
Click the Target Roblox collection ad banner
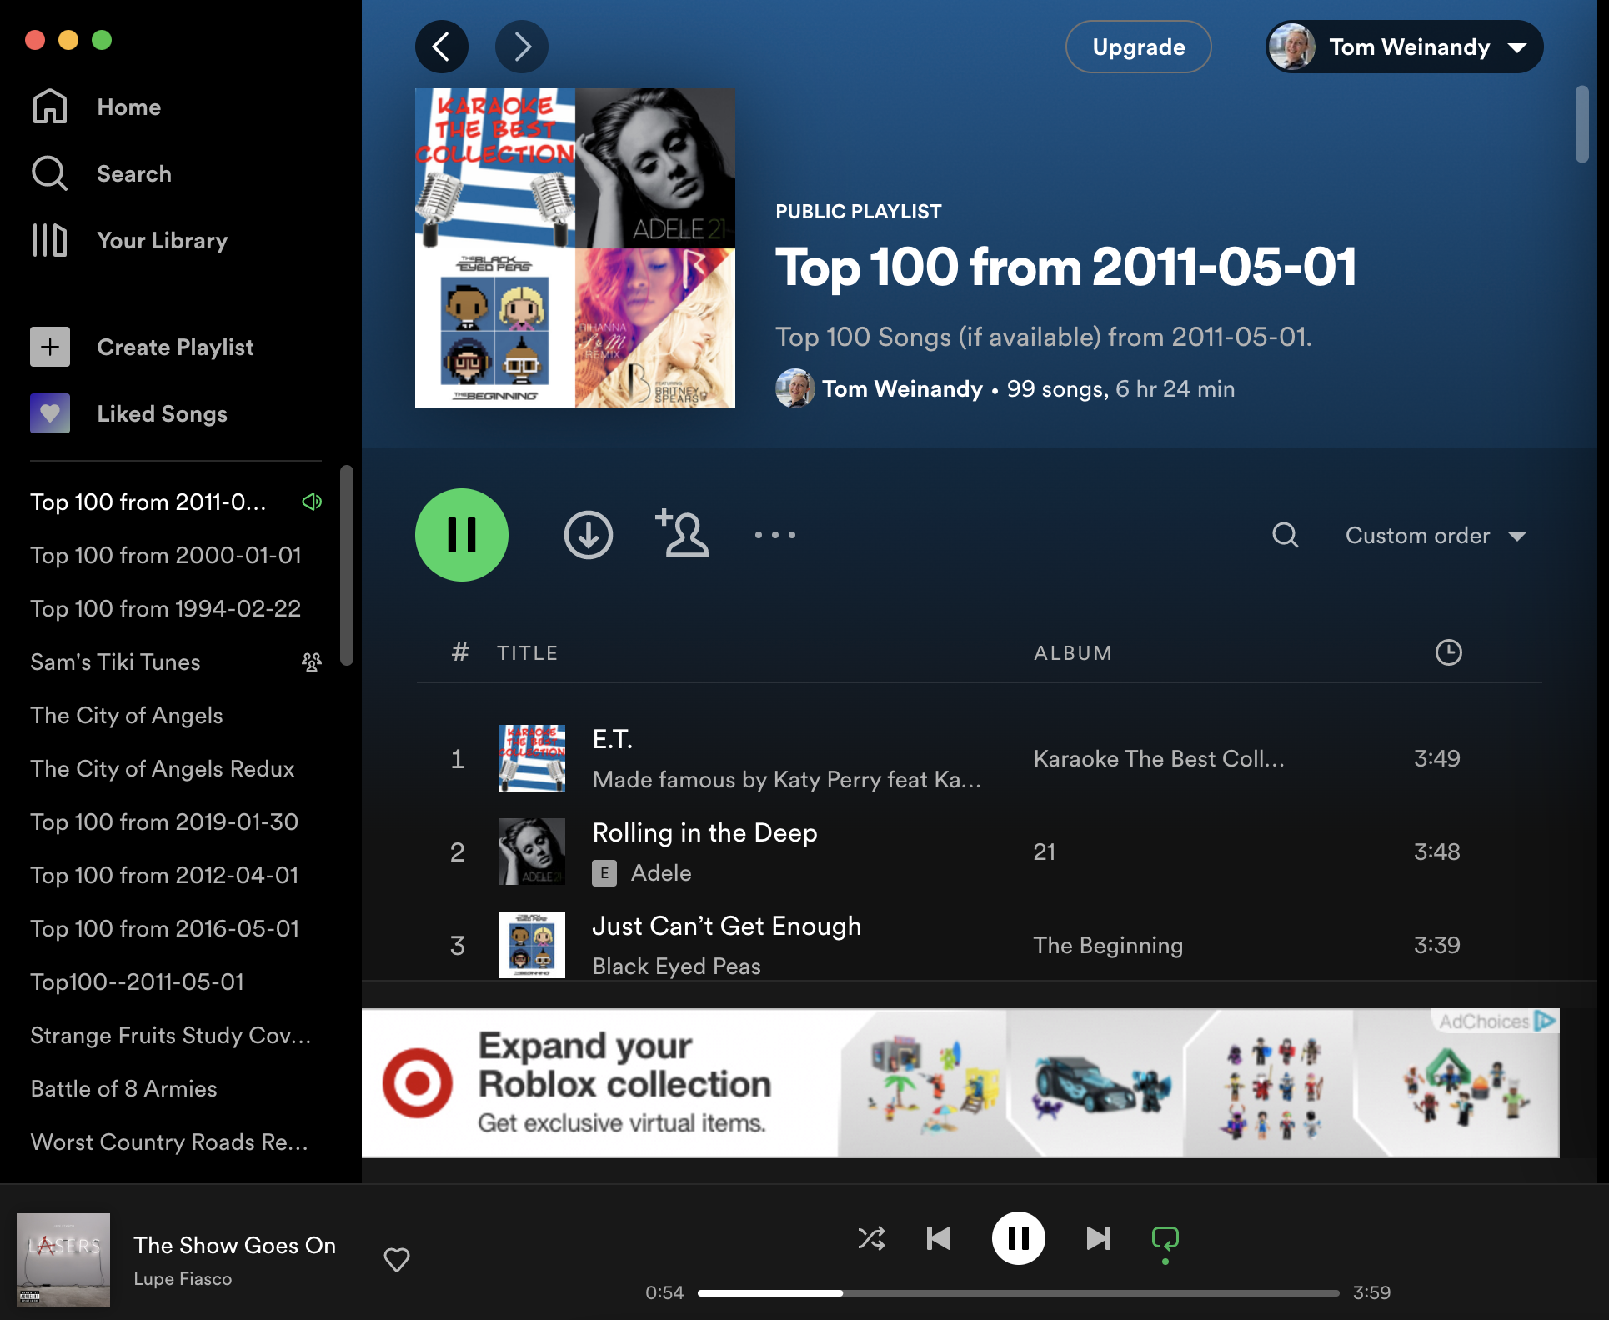pos(960,1083)
